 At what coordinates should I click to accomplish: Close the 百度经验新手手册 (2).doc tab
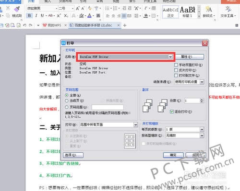click(119, 25)
